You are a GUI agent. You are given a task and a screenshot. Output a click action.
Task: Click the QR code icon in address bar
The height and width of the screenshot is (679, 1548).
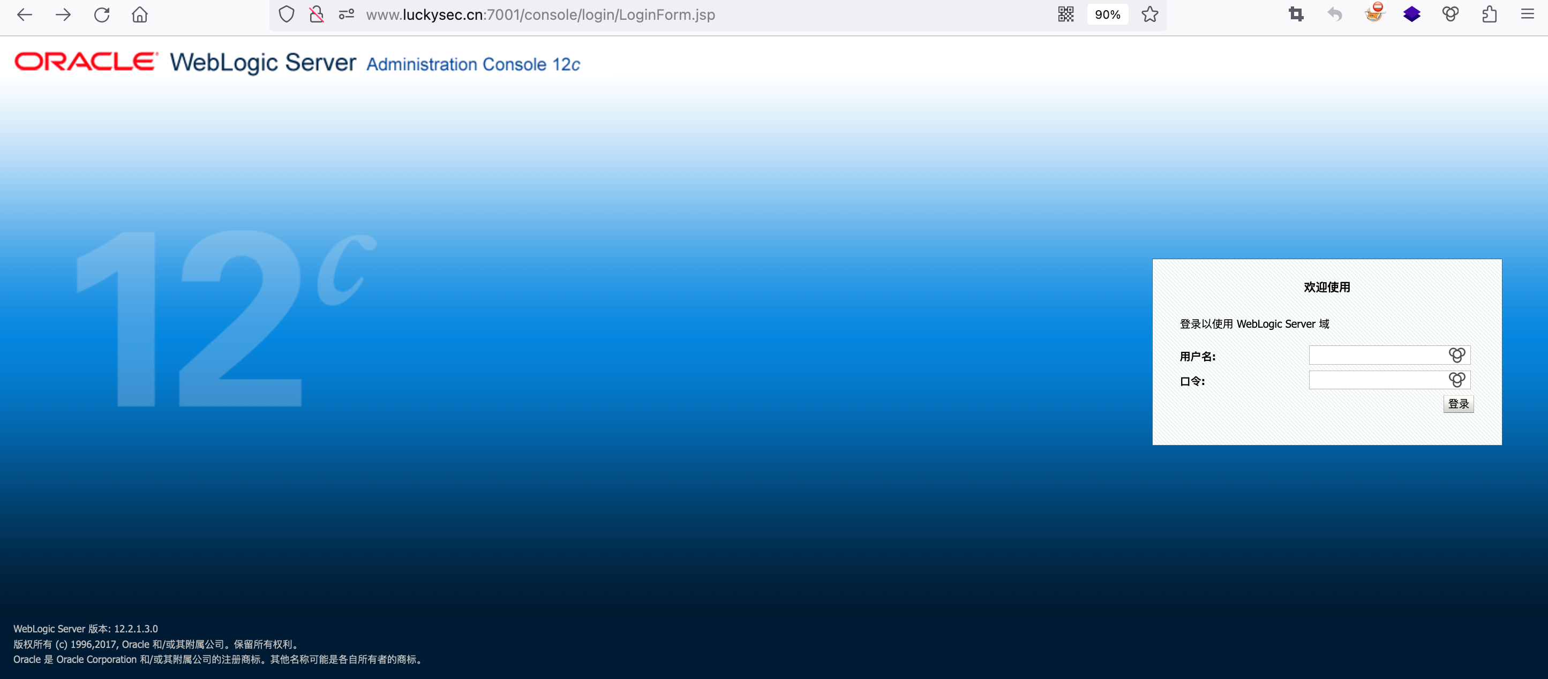1065,14
